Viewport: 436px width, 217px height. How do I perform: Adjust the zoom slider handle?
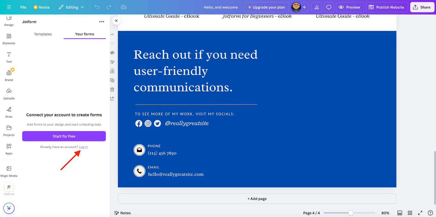[351, 213]
